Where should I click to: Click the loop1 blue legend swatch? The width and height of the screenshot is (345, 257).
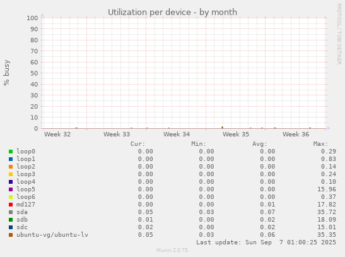pos(11,159)
